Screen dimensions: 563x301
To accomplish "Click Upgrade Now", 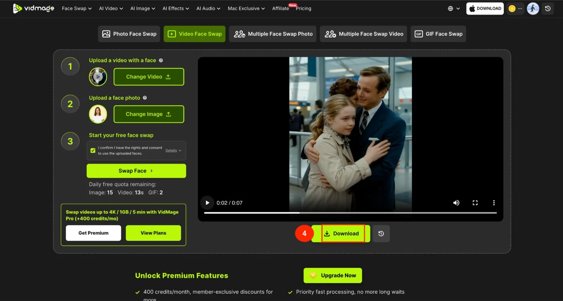I will point(333,275).
